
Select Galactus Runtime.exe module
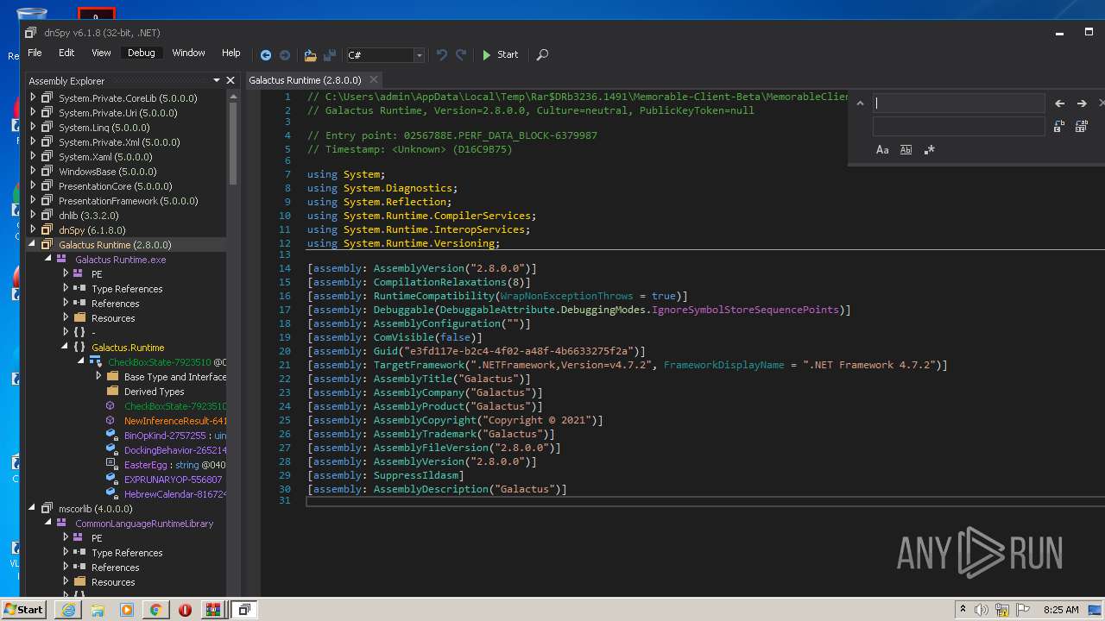120,260
